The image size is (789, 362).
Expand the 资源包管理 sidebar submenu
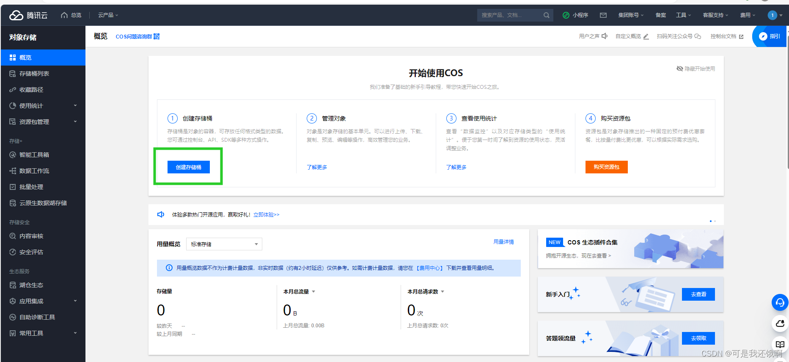coord(75,122)
